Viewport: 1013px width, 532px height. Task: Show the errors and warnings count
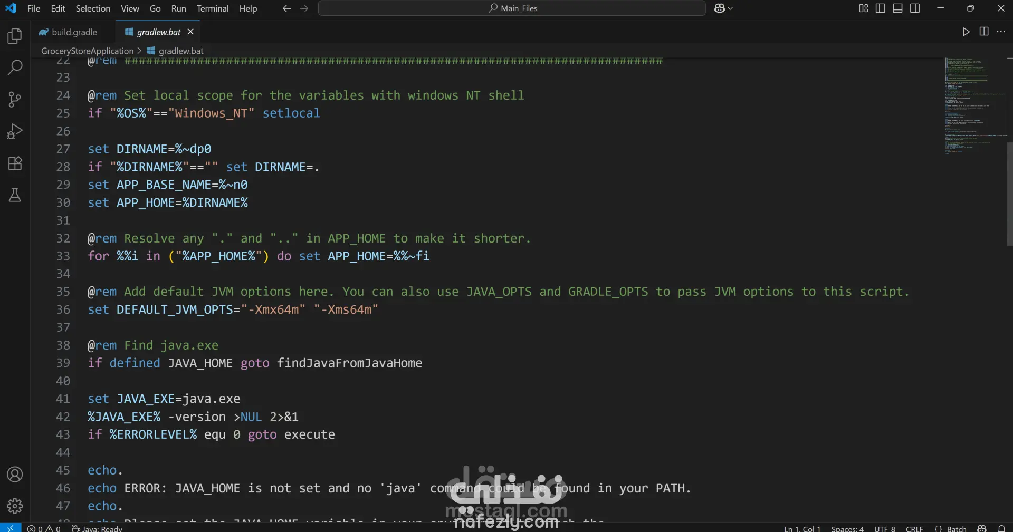point(44,528)
